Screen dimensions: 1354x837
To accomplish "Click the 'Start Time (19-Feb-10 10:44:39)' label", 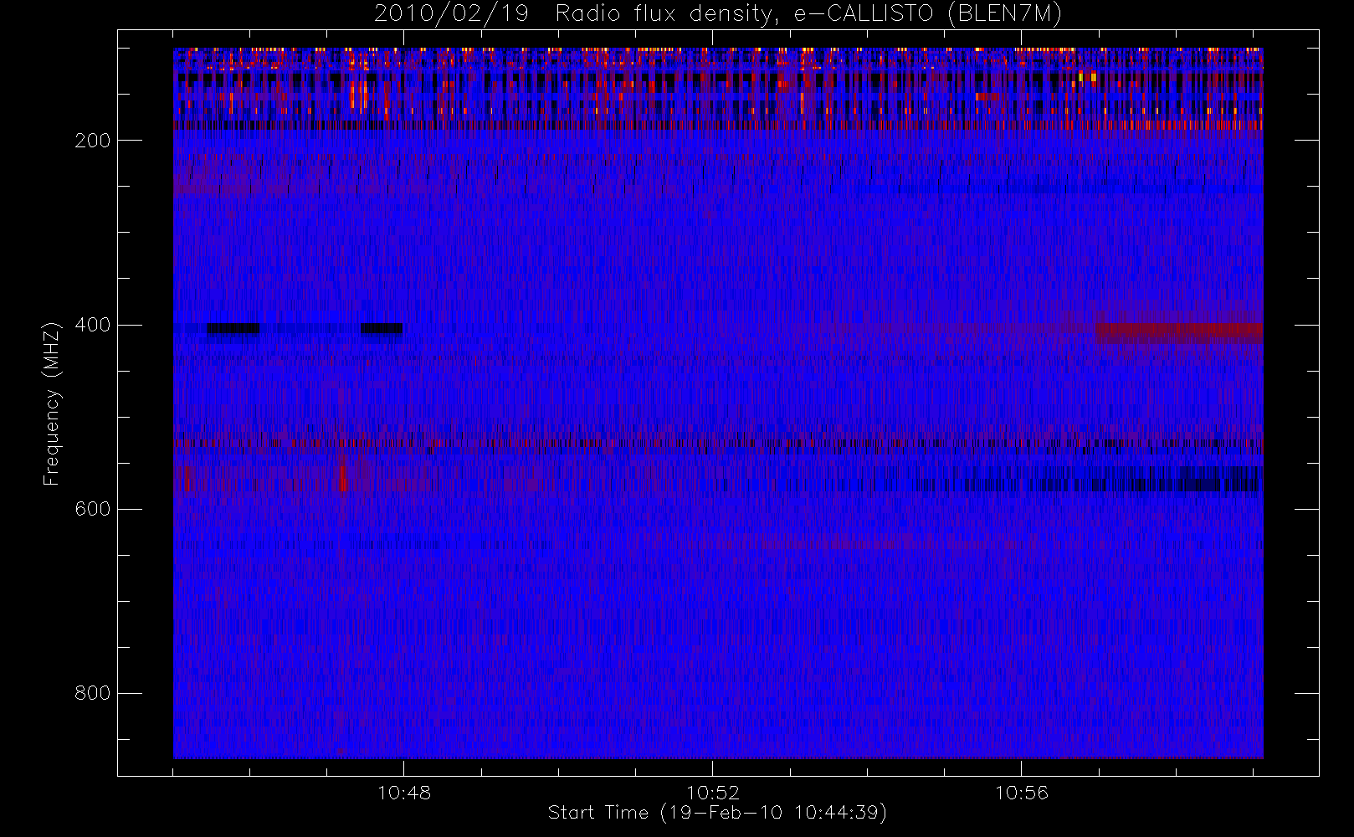I will coord(717,813).
